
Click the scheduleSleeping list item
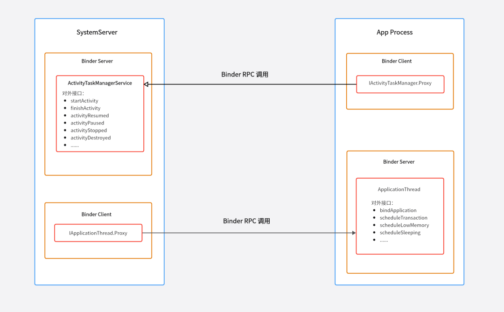(x=400, y=232)
